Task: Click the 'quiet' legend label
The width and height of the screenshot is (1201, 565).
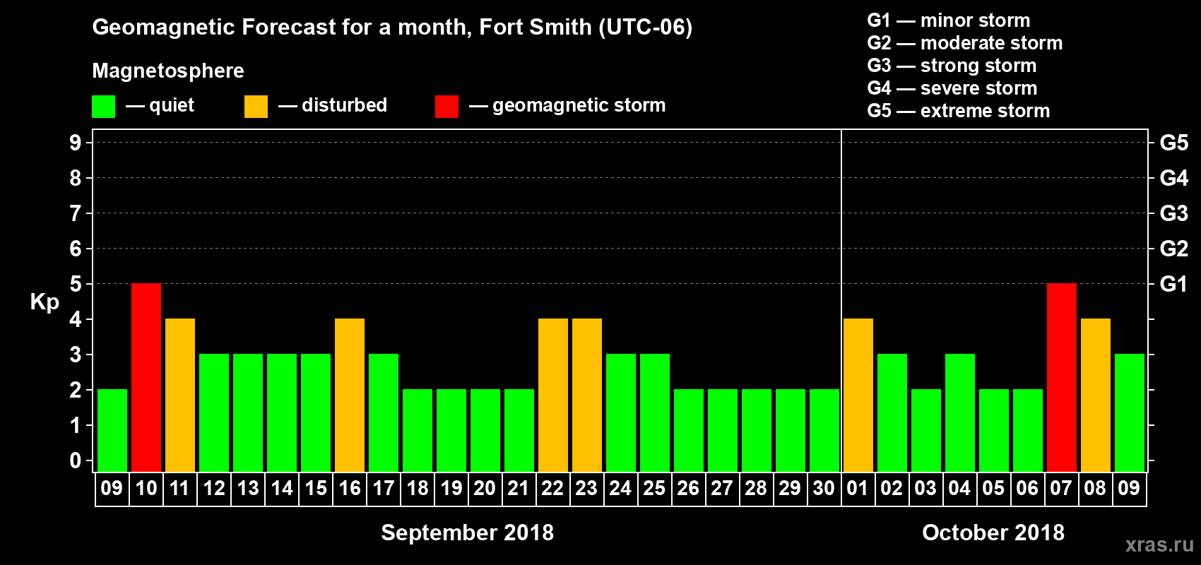Action: (172, 105)
